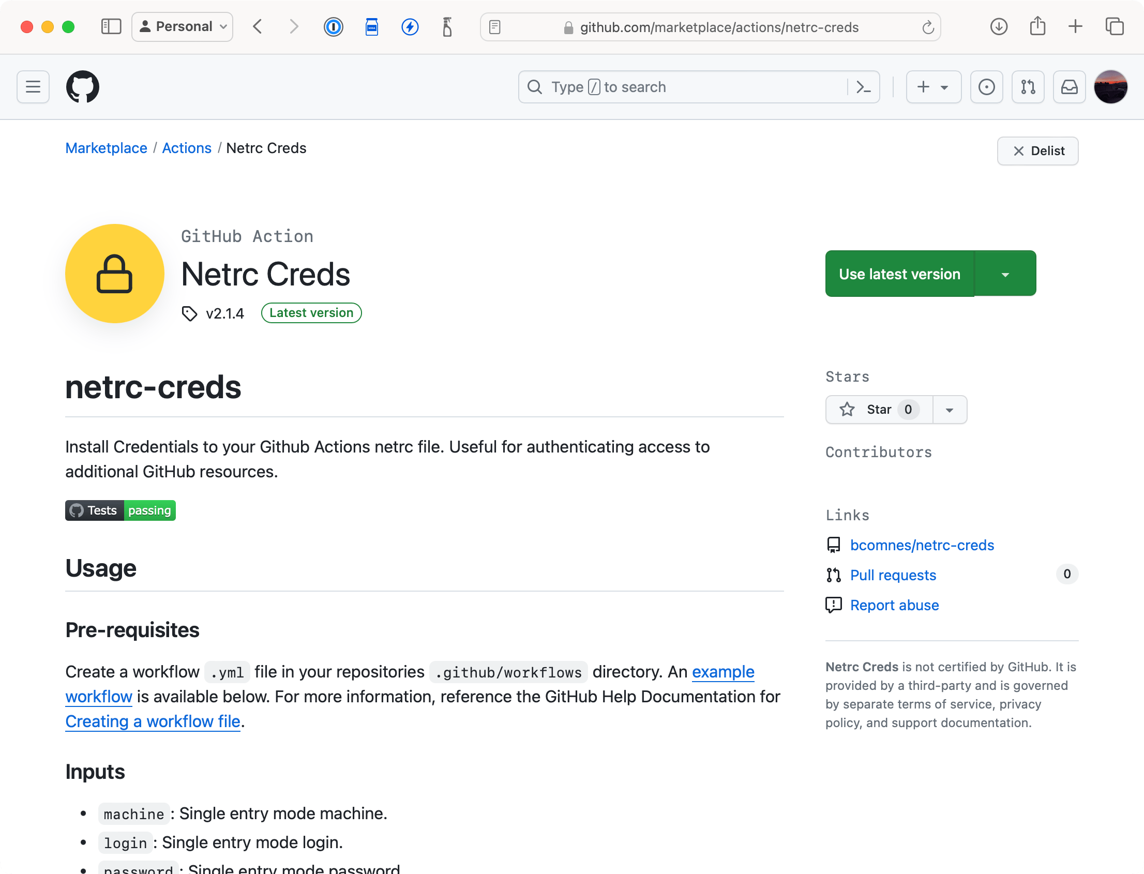Click the pull requests count badge 0
Screen dimensions: 1144x874
[1066, 575]
